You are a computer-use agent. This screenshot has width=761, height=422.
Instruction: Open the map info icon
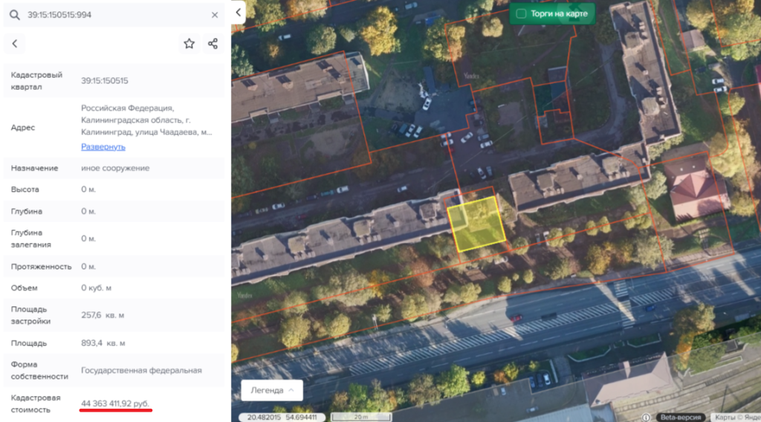tap(647, 417)
